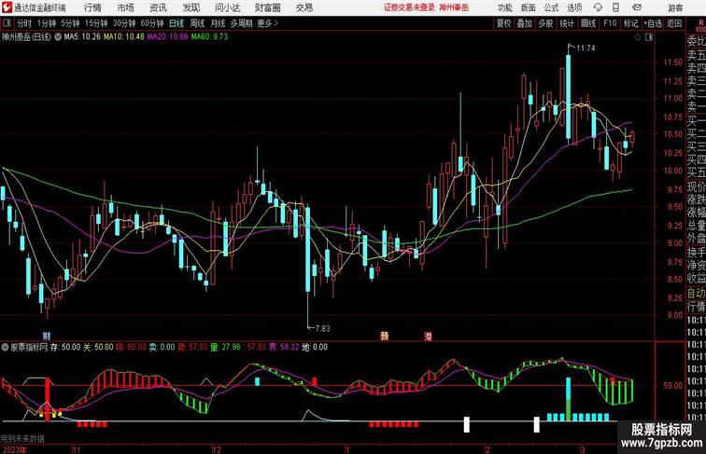Click the 7.83 low price label

pos(322,328)
